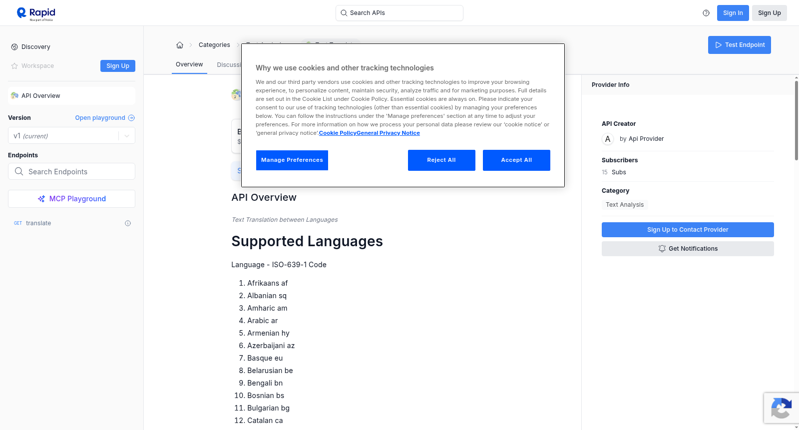
Task: Click list item 'Basque eu'
Action: [x=265, y=358]
